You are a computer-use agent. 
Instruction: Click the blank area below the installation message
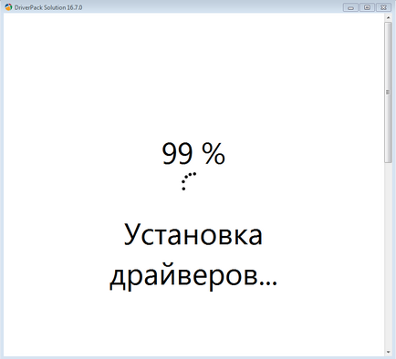[193, 325]
